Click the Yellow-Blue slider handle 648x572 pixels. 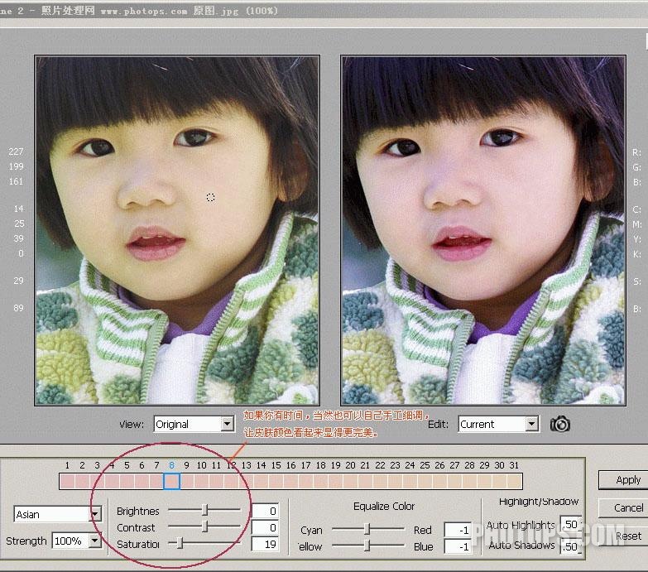tap(367, 546)
